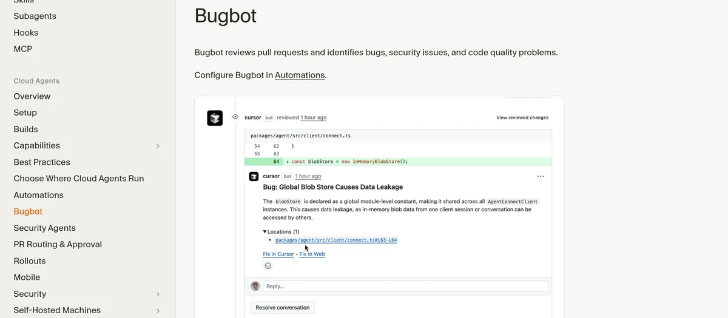
Task: Open the Builds sidebar entry
Action: tap(26, 129)
